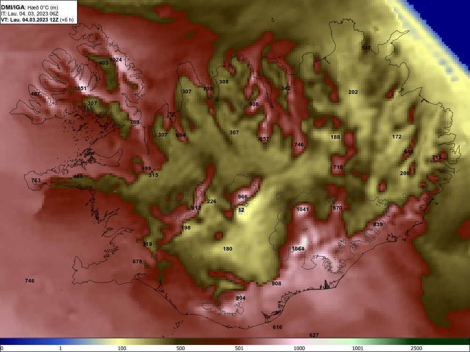The image size is (470, 352).
Task: Click the map value 487
Action: tap(35, 94)
